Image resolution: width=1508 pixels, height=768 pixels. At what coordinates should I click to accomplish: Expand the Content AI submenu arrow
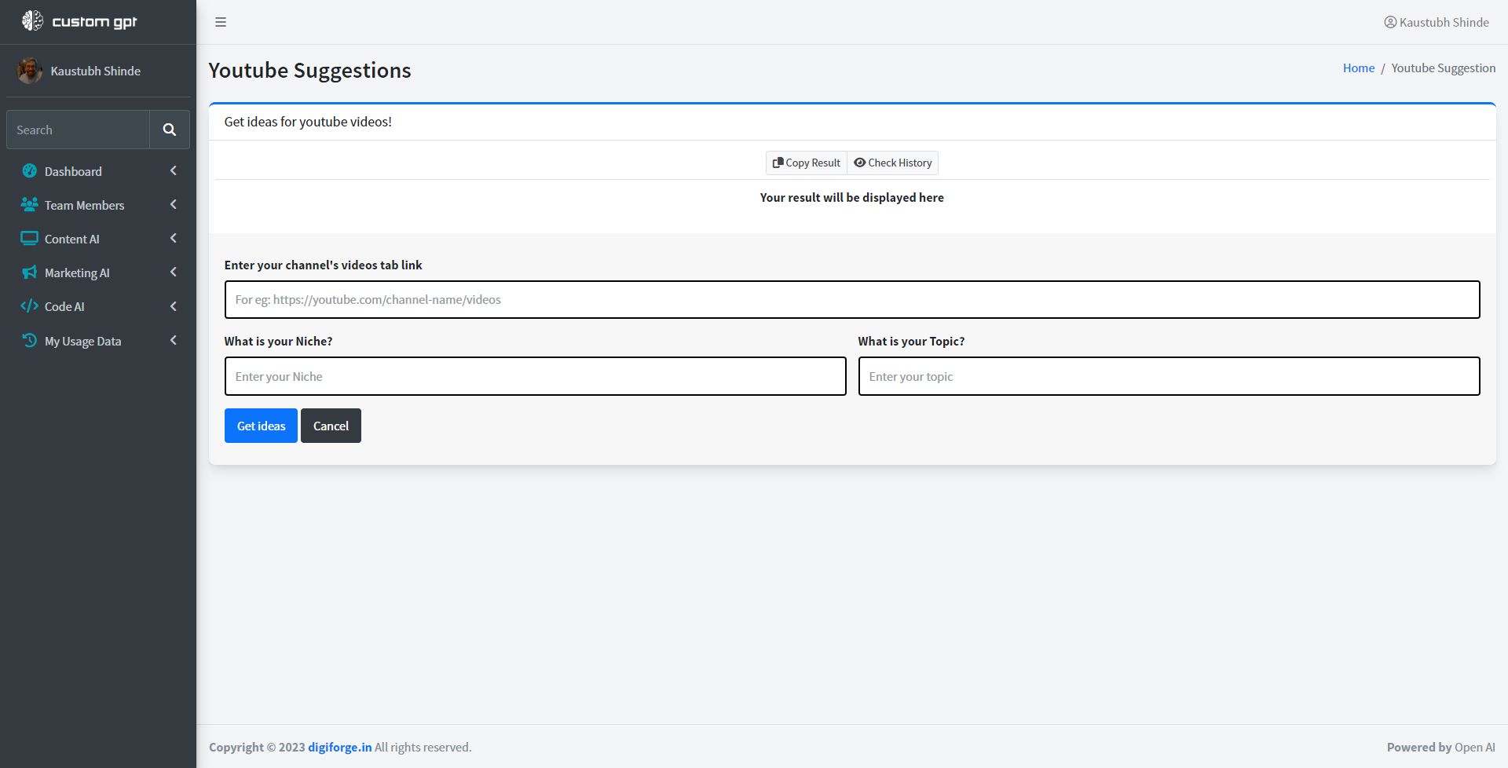173,239
